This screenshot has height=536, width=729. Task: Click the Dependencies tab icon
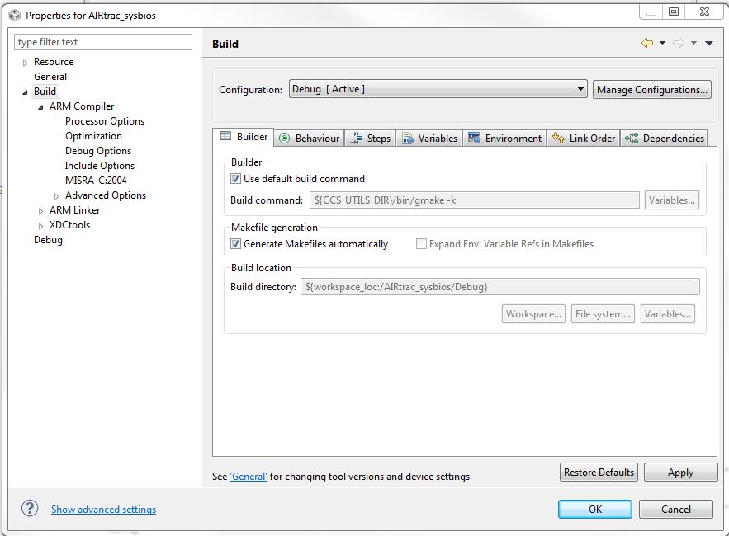(632, 139)
